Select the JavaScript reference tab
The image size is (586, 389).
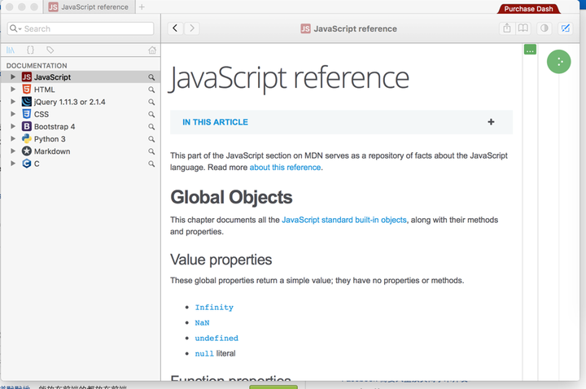(x=89, y=7)
